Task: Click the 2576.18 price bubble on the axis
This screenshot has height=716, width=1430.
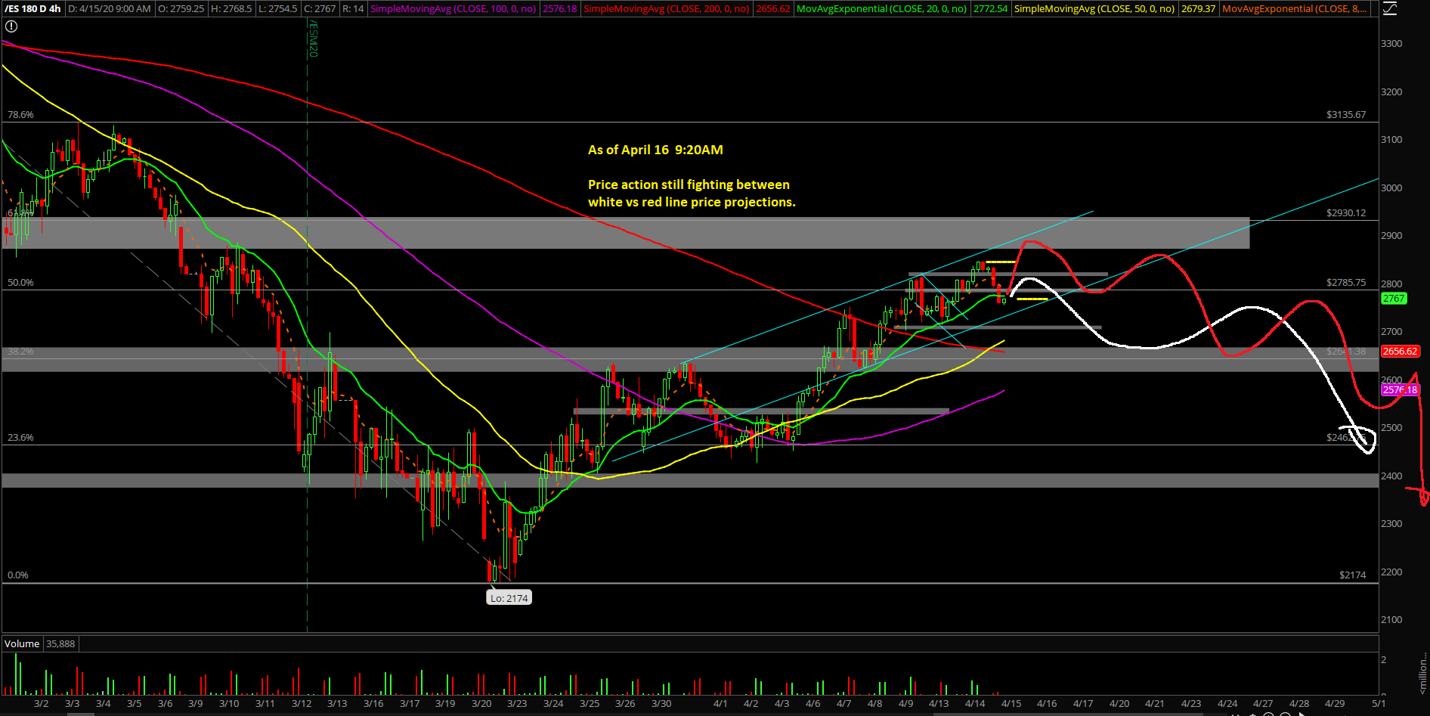Action: pyautogui.click(x=1400, y=390)
